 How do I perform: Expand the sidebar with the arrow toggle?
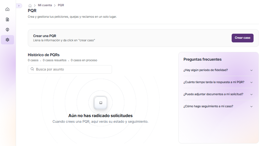tap(19, 6)
